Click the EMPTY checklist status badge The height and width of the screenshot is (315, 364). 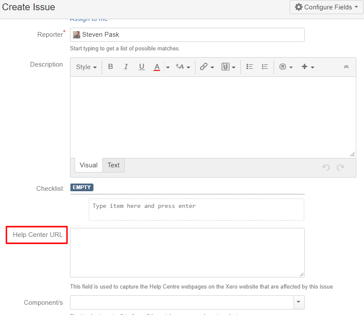point(82,187)
